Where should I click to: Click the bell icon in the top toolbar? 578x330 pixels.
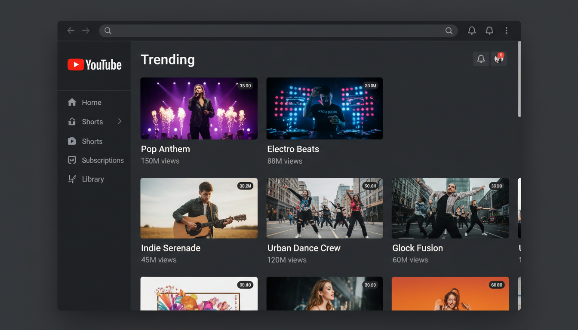tap(472, 31)
